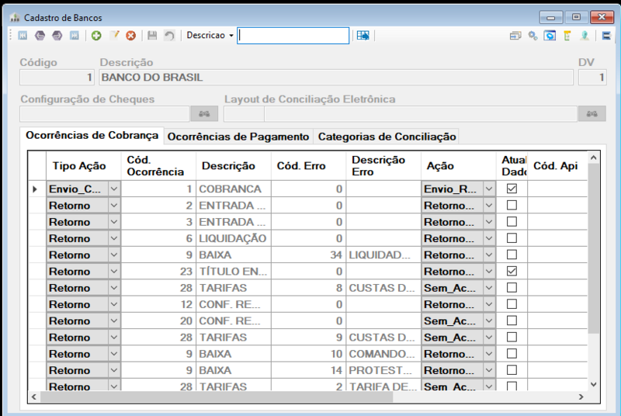This screenshot has width=621, height=416.
Task: Open Tipo Ação dropdown for occurrence 20
Action: coord(113,321)
